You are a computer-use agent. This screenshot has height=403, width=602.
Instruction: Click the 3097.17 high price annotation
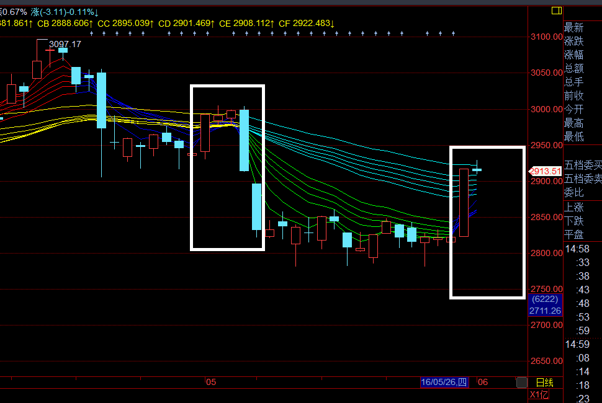(65, 44)
